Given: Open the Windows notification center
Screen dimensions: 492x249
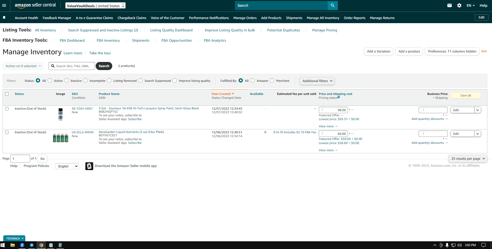Looking at the screenshot, I should pyautogui.click(x=484, y=245).
